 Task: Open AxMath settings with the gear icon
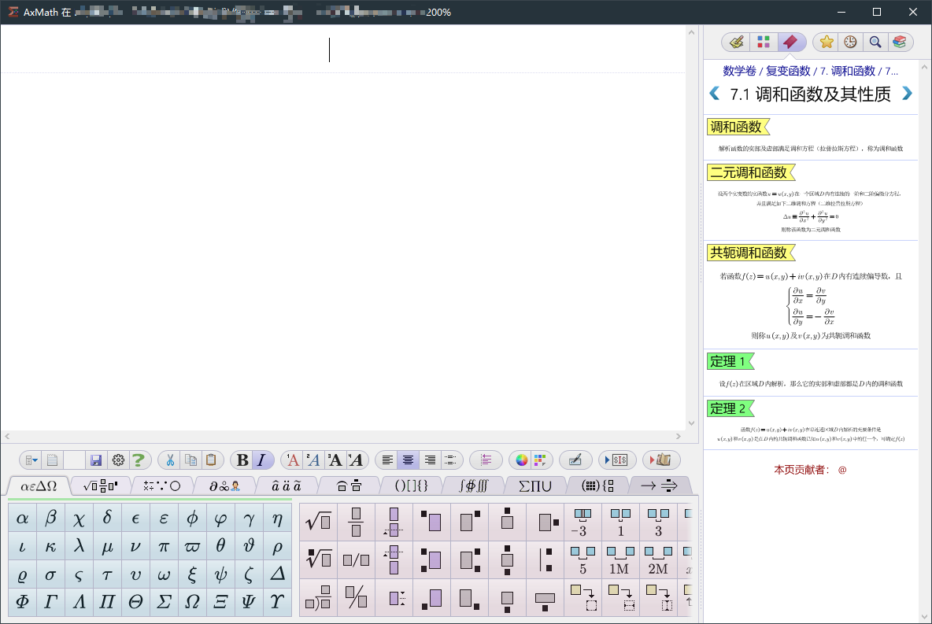pyautogui.click(x=116, y=461)
